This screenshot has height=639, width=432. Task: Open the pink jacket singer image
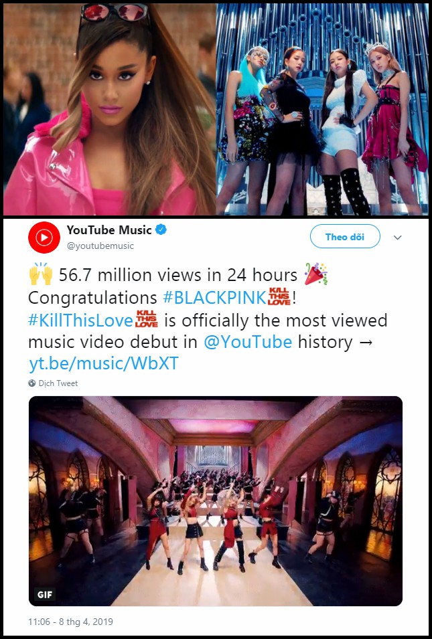(x=109, y=108)
